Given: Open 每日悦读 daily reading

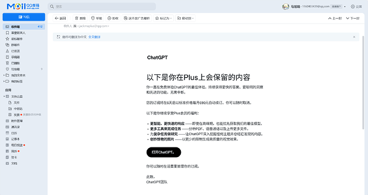Looking at the screenshot, I should [17, 145].
